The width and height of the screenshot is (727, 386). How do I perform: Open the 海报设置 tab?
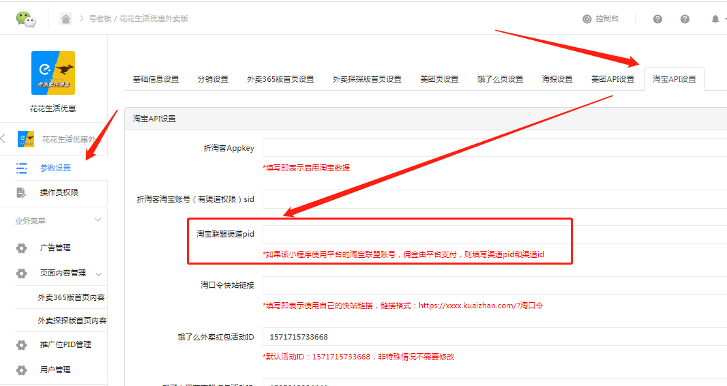point(557,79)
